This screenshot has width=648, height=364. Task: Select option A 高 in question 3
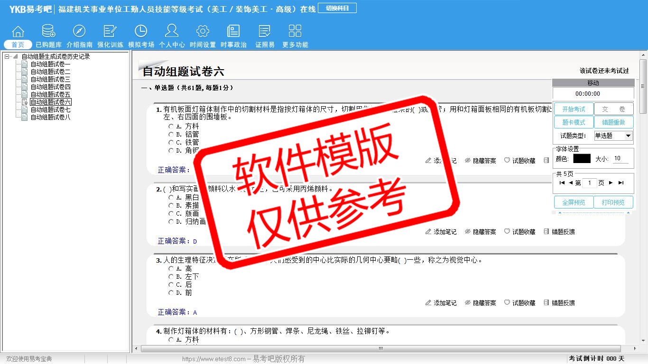click(171, 269)
